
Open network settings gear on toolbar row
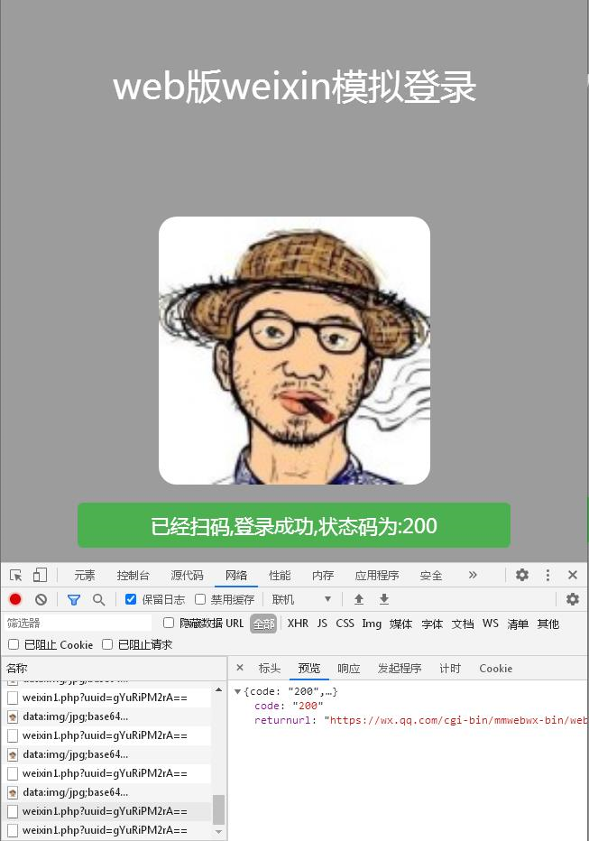point(573,599)
